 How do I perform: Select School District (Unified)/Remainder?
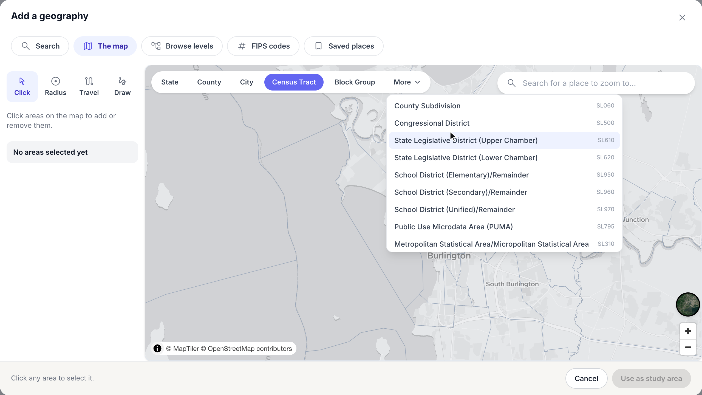tap(504, 210)
